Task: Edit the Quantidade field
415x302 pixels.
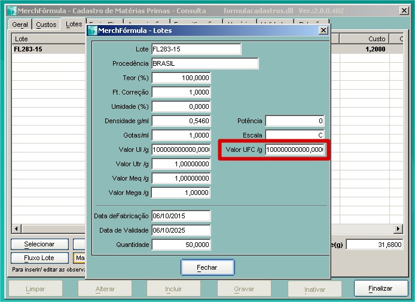Action: [181, 245]
